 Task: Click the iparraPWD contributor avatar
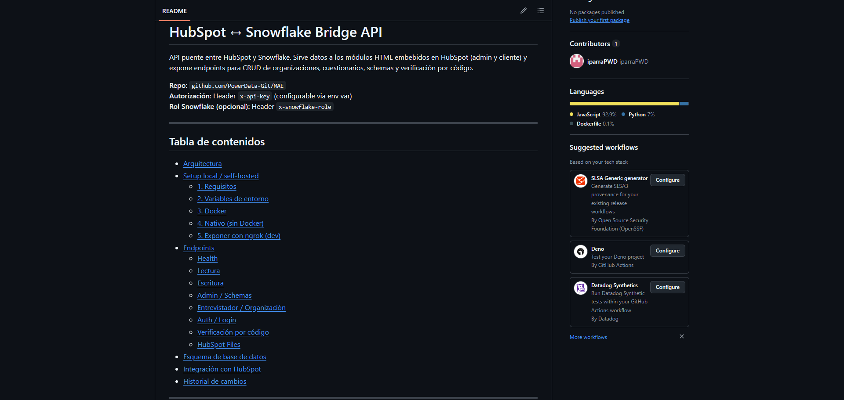point(577,61)
